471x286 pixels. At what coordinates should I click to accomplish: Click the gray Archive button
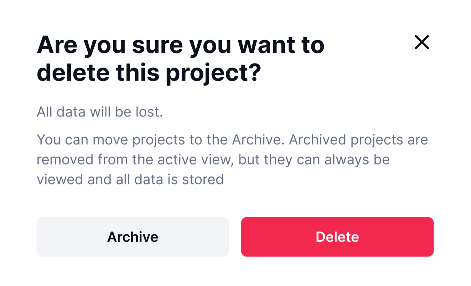pyautogui.click(x=133, y=237)
